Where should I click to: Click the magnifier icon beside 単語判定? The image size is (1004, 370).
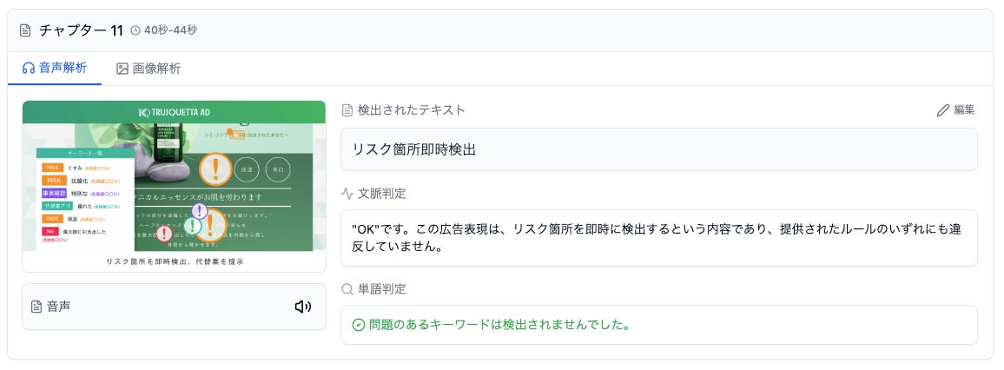coord(347,288)
